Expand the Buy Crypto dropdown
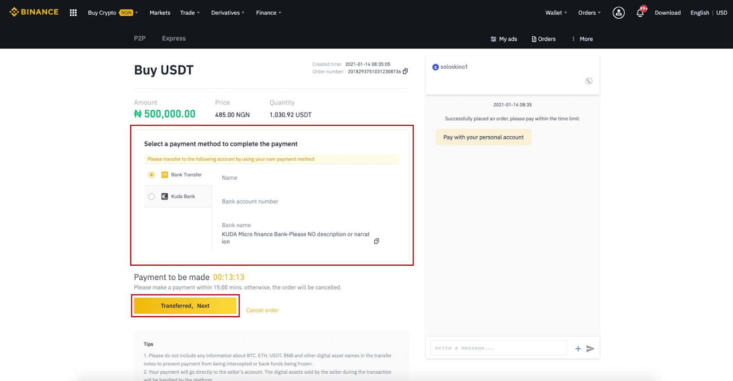This screenshot has width=733, height=381. tap(113, 13)
